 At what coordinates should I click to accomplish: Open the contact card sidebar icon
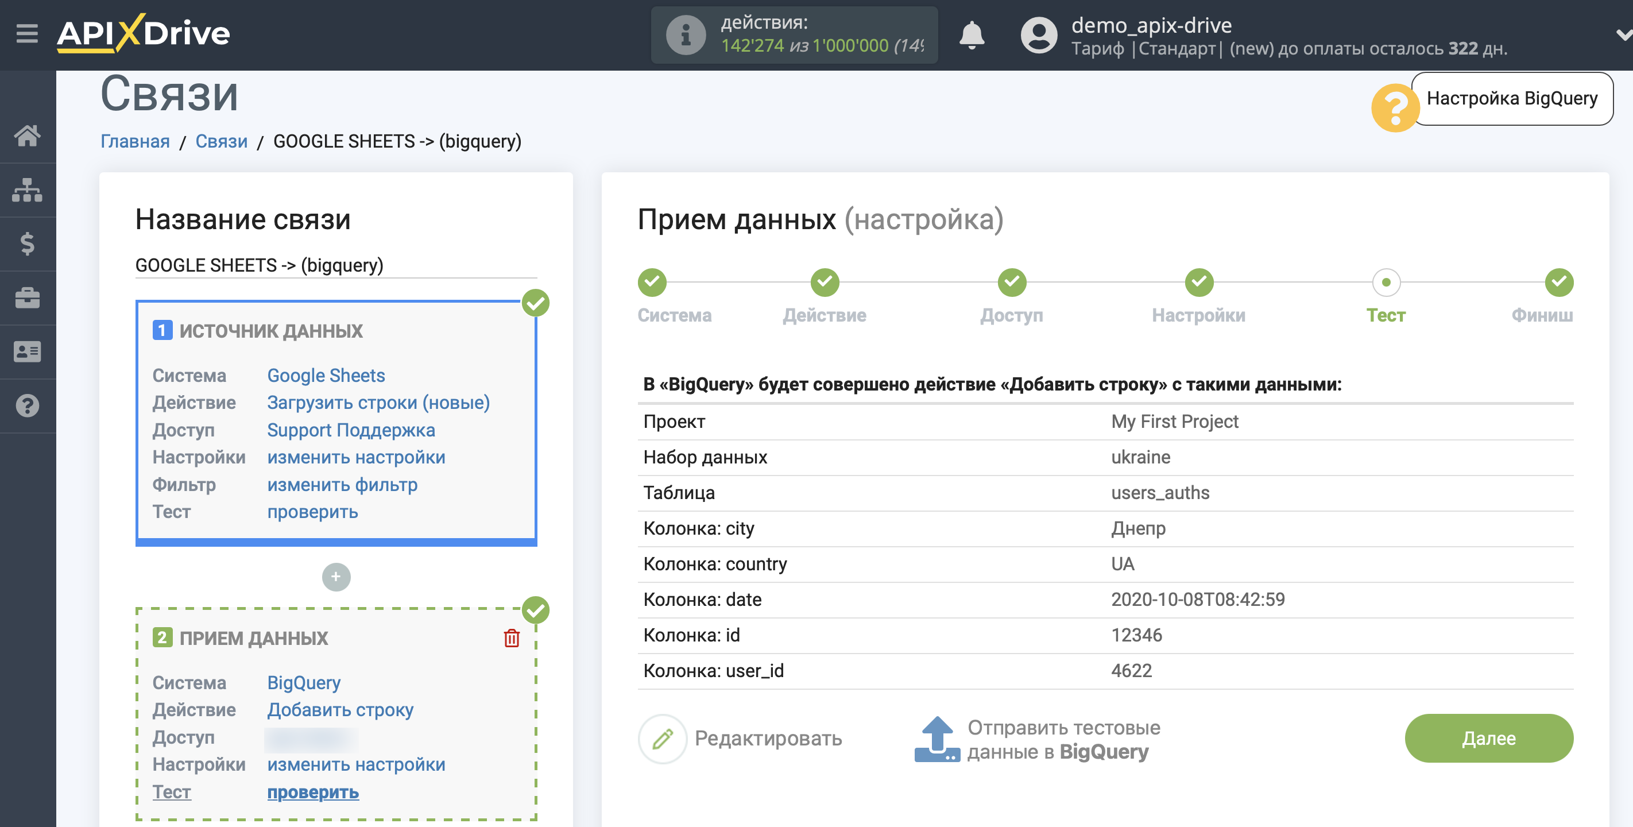coord(27,351)
